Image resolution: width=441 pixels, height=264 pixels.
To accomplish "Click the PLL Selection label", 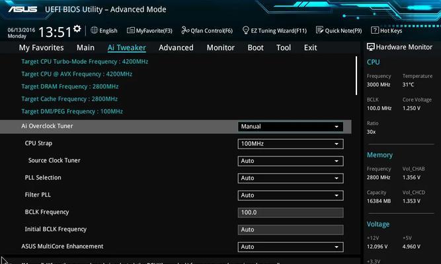I will pyautogui.click(x=43, y=178).
